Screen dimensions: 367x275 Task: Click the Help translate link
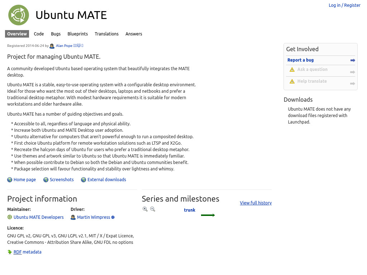[x=312, y=81]
